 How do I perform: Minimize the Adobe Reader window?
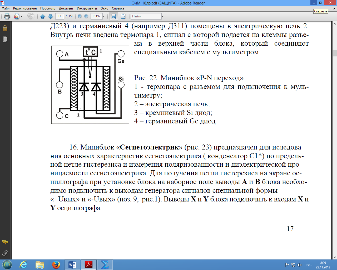click(314, 3)
